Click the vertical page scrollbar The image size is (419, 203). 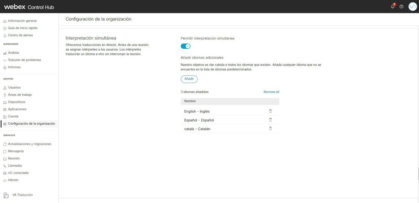417,174
